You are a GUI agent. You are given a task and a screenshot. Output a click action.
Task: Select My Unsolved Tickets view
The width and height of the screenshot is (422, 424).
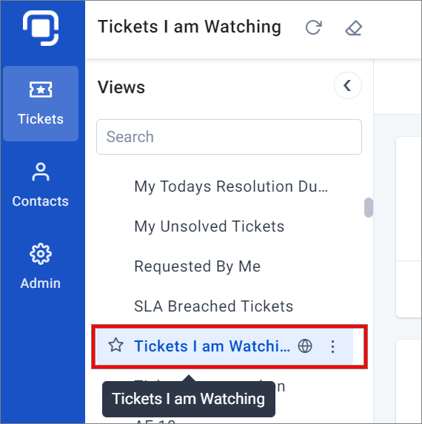[209, 226]
